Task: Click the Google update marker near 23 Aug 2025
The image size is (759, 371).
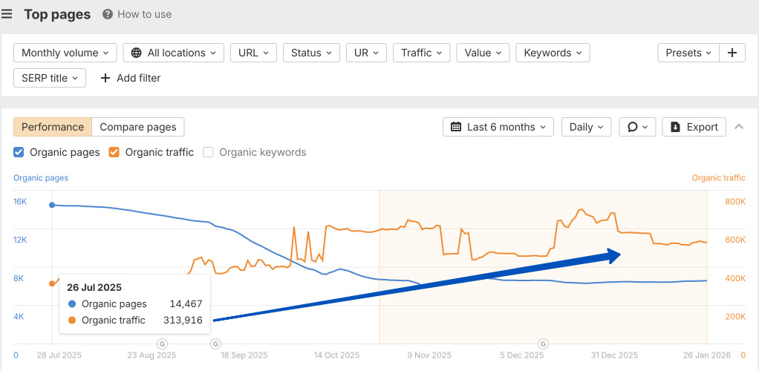Action: click(162, 344)
